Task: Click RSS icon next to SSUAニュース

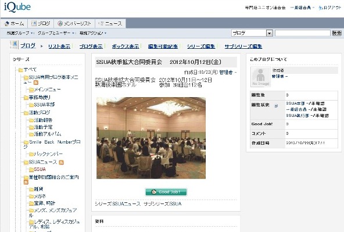Action: point(61,162)
